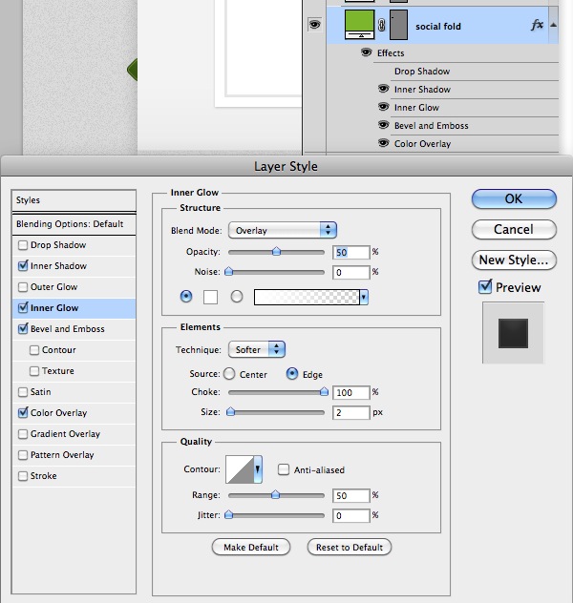Uncheck the Preview checkbox
Image resolution: width=573 pixels, height=603 pixels.
click(485, 287)
